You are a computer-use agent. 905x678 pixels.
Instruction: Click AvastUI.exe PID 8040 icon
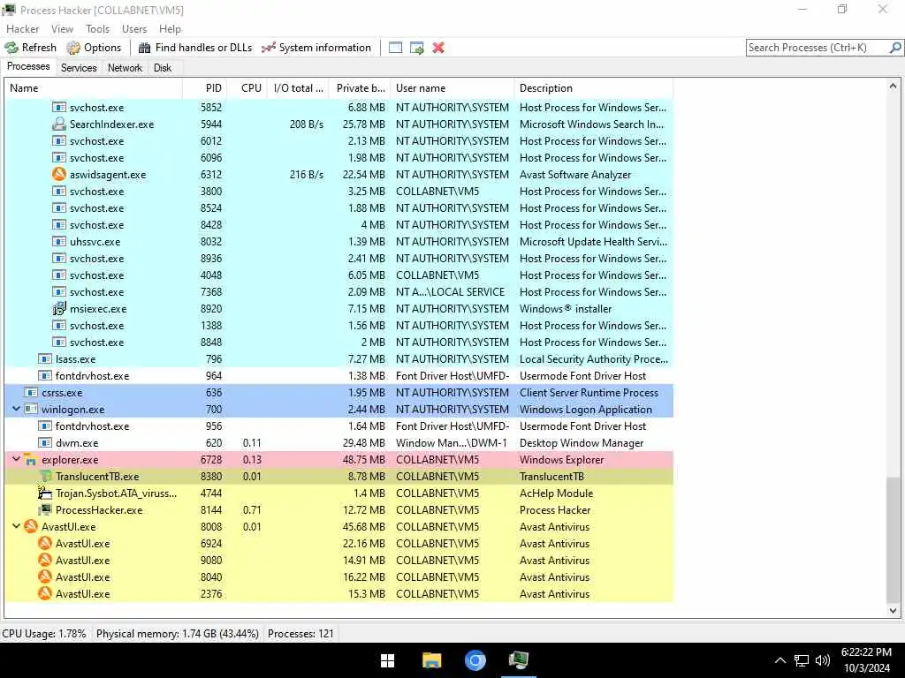point(45,576)
